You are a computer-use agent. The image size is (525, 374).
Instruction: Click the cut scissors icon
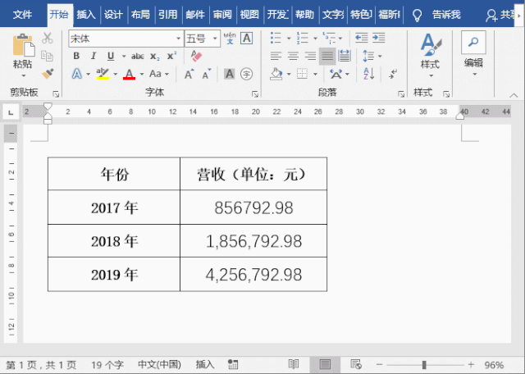coord(48,38)
